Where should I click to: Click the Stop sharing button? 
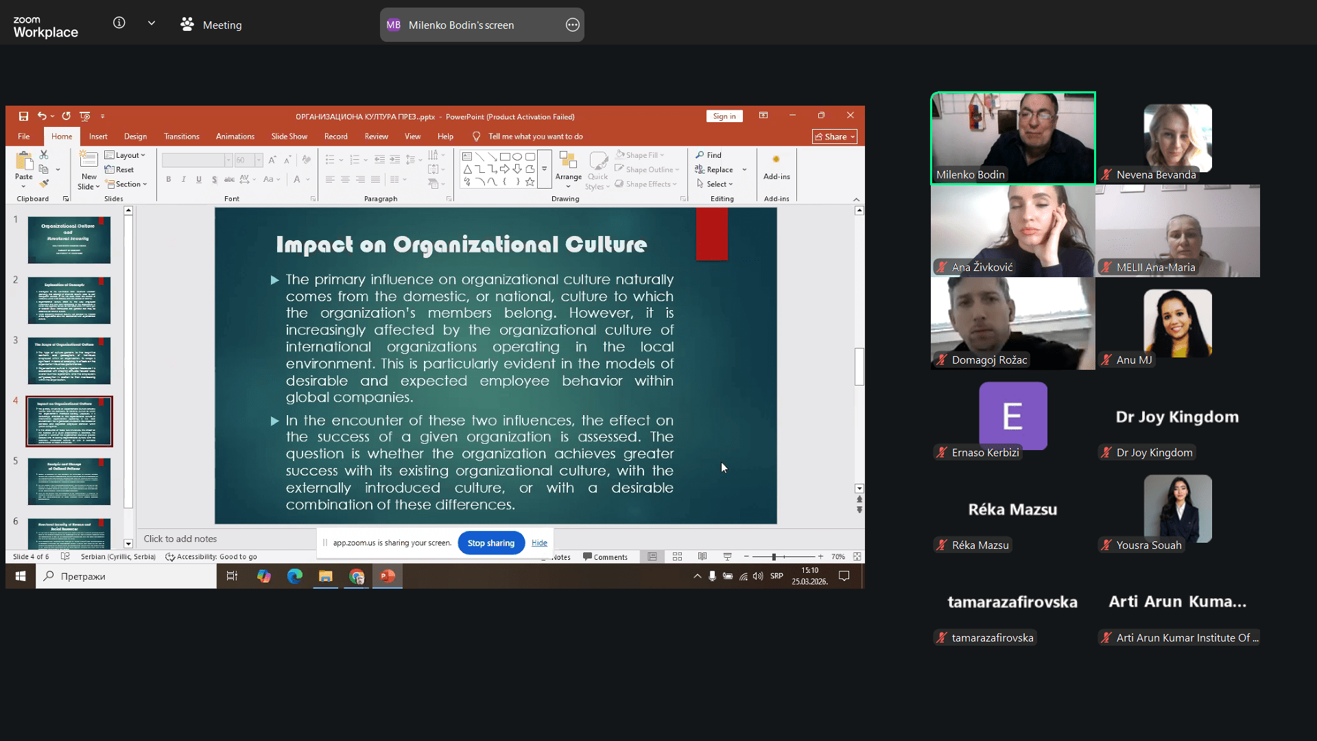pyautogui.click(x=490, y=543)
